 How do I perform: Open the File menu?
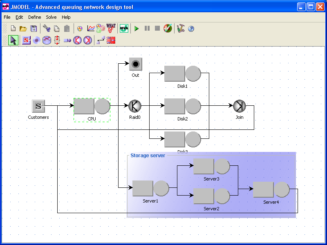7,17
